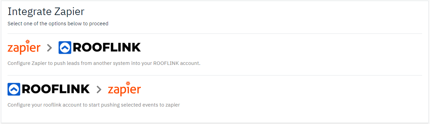Click the orange zapier logo in second option
This screenshot has height=124, width=430.
point(124,89)
